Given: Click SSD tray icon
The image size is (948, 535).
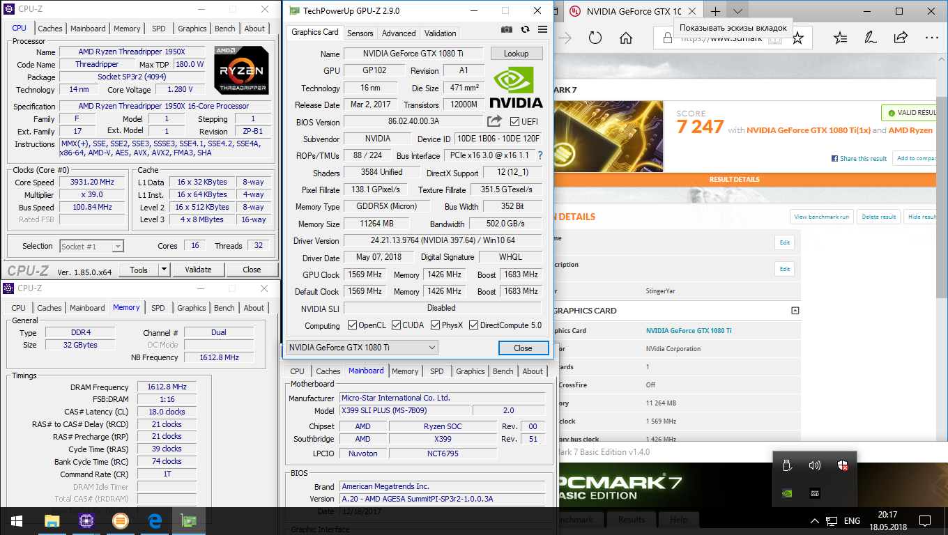Looking at the screenshot, I should [814, 493].
